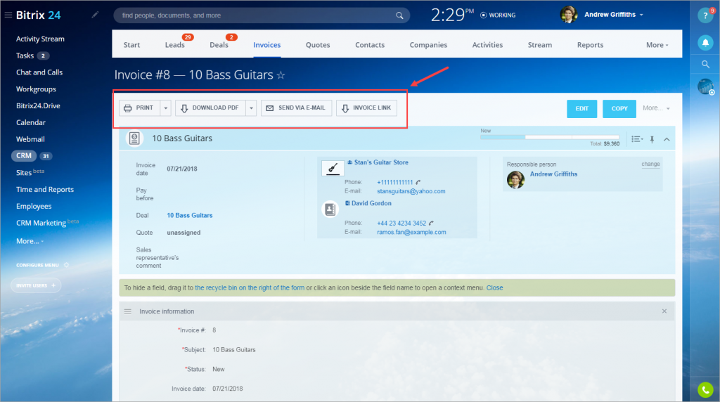The image size is (720, 402).
Task: Click the invoice document icon beside 10 Bass Guitars
Action: pyautogui.click(x=134, y=138)
